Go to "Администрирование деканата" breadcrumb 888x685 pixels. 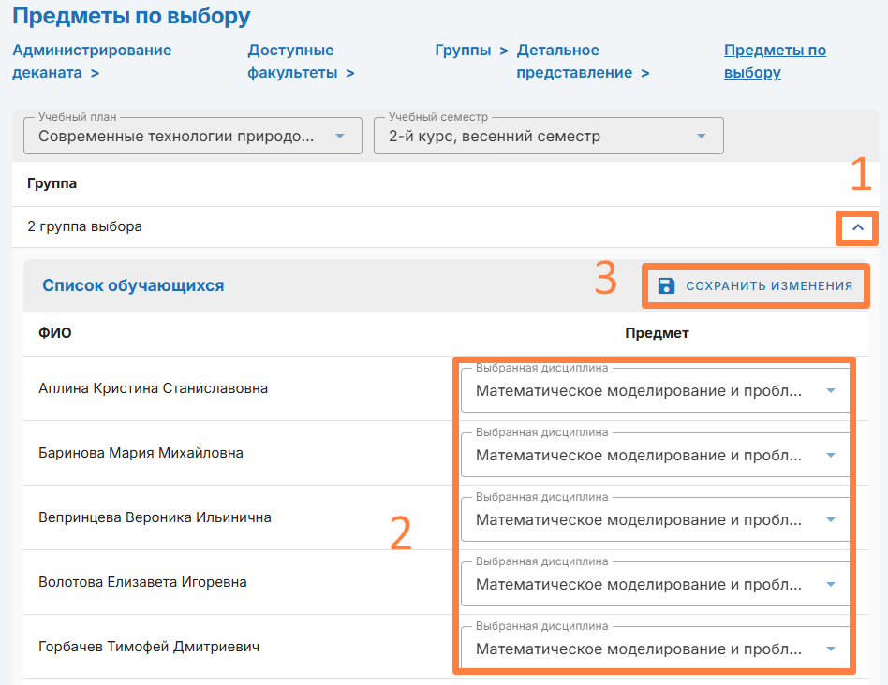[x=91, y=61]
